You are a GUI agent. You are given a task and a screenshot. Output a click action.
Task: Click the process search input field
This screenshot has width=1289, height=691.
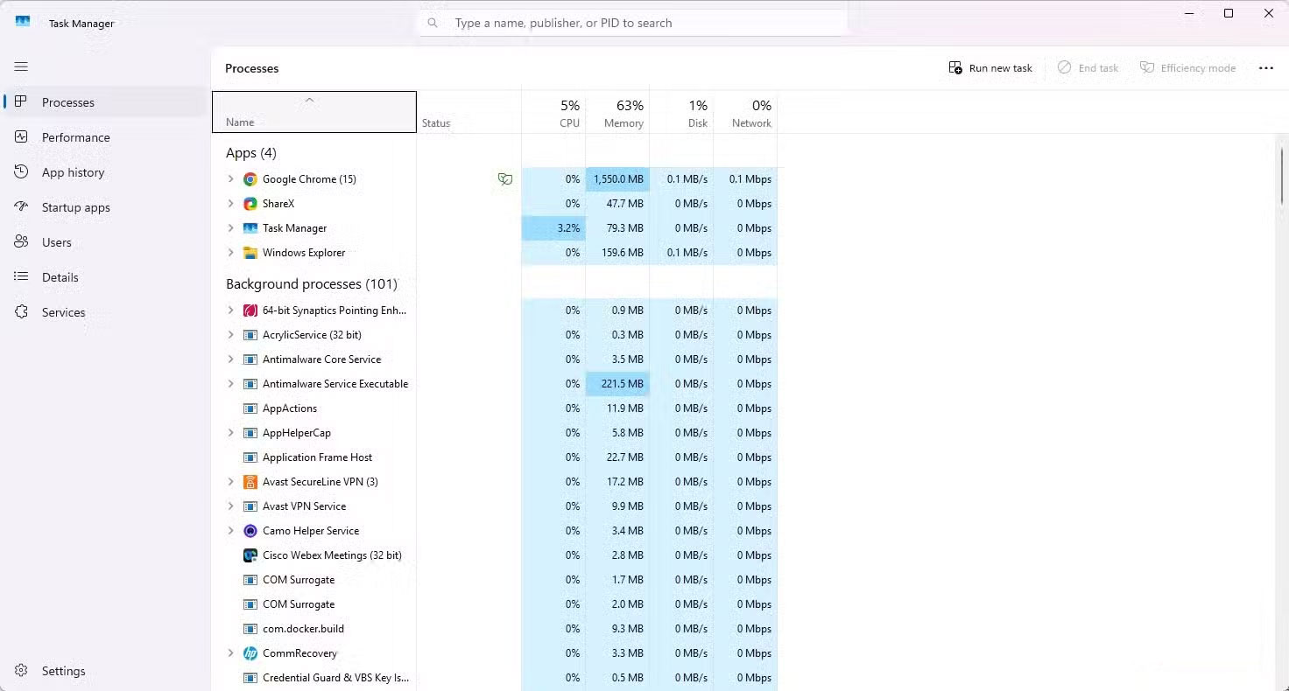coord(632,23)
